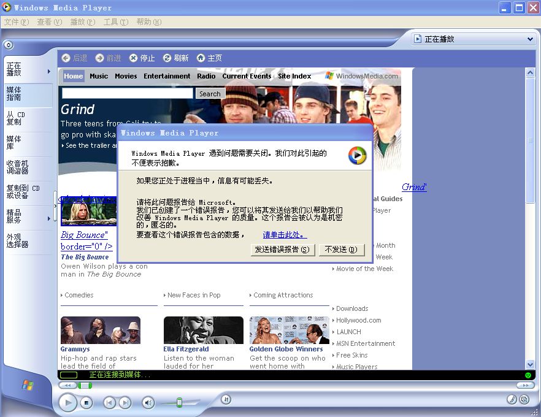Open the 播放(P) menu
Image resolution: width=541 pixels, height=417 pixels.
(83, 22)
